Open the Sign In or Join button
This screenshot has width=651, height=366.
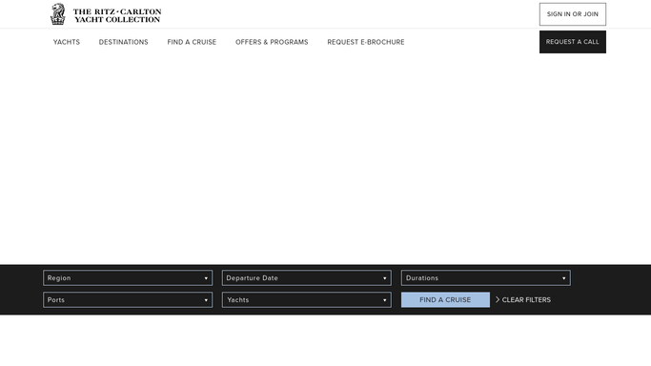point(573,14)
